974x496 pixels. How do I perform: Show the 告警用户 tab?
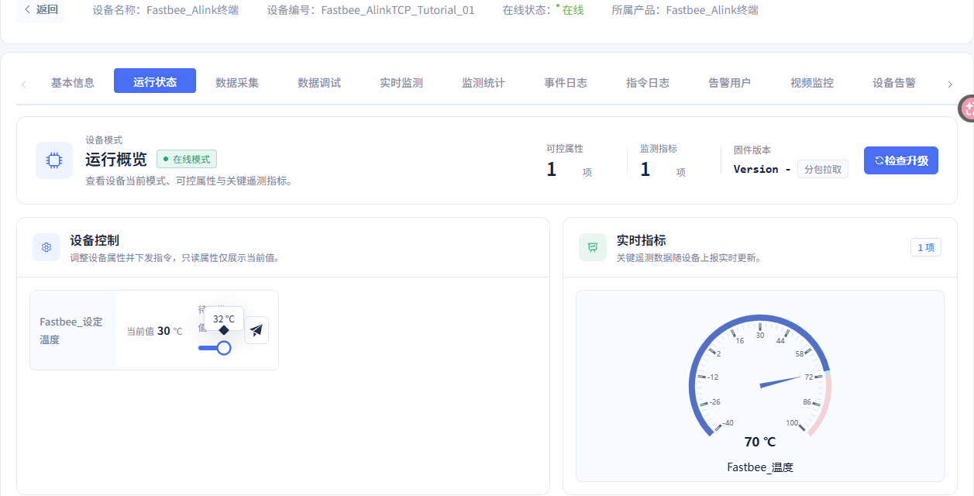click(730, 83)
